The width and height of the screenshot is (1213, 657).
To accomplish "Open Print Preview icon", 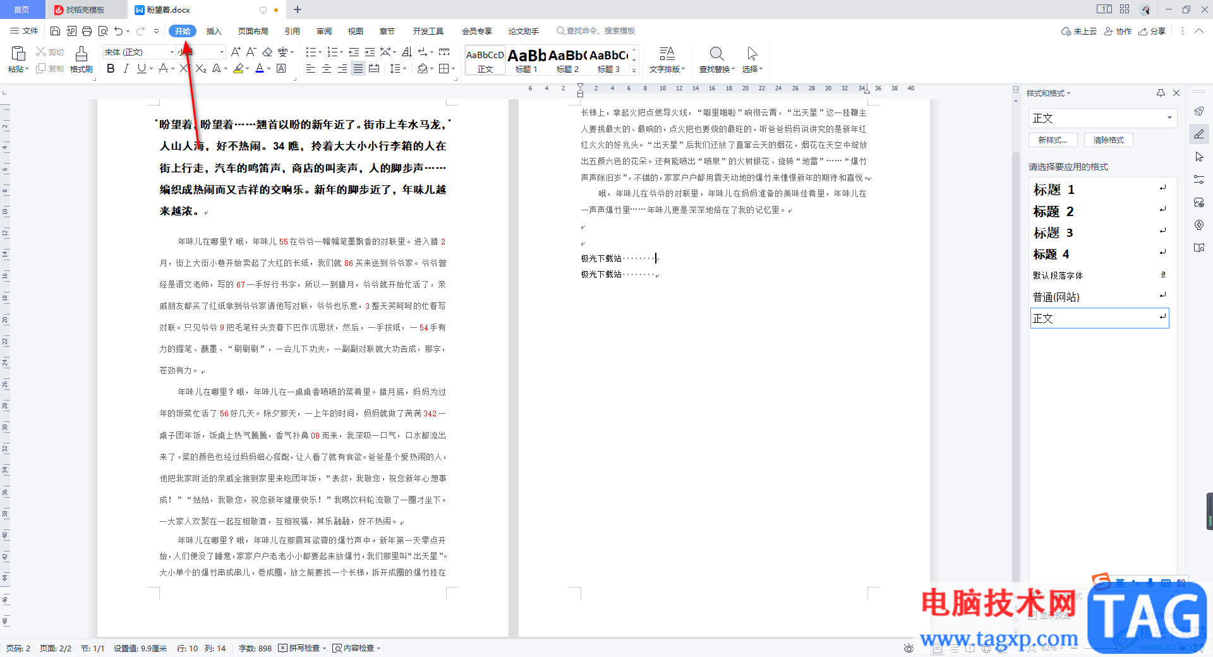I will [x=103, y=31].
